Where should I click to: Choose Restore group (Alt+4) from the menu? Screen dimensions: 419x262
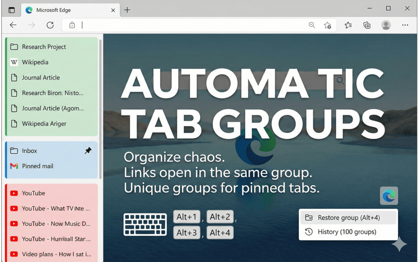[x=348, y=218]
